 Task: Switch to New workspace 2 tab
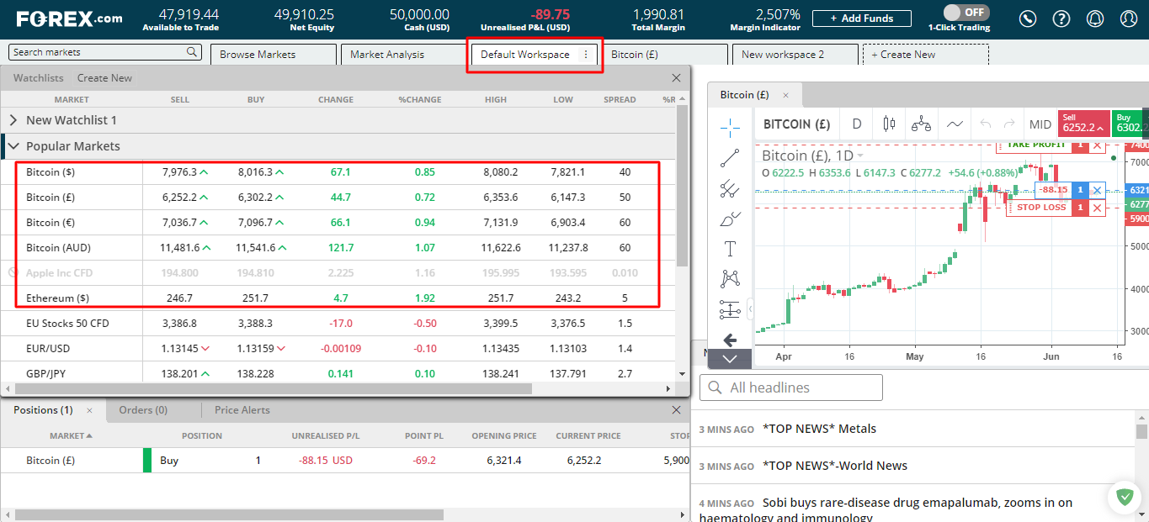click(795, 55)
